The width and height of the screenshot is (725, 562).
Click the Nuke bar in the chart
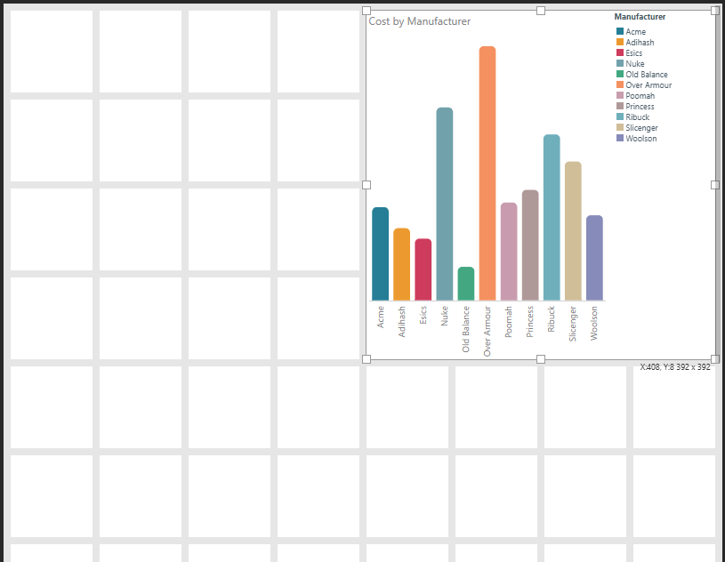(444, 204)
